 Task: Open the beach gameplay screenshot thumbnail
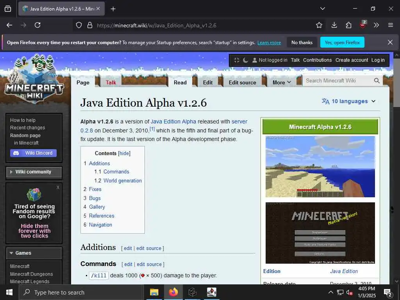tap(320, 166)
